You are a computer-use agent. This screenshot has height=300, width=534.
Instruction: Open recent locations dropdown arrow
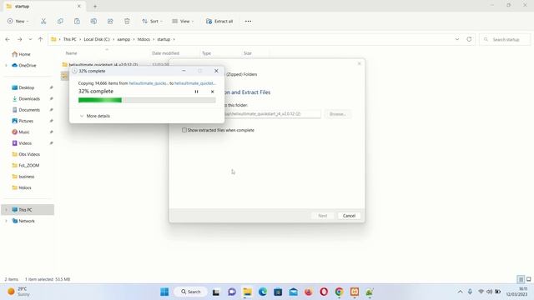(30, 39)
